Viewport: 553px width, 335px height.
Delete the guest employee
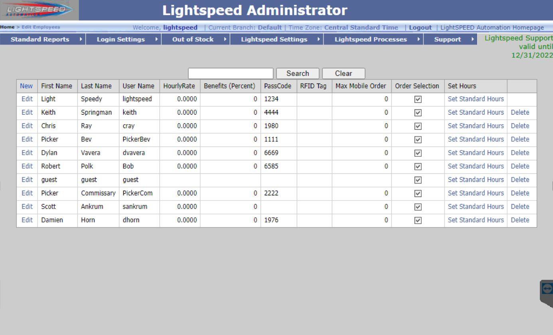coord(520,179)
